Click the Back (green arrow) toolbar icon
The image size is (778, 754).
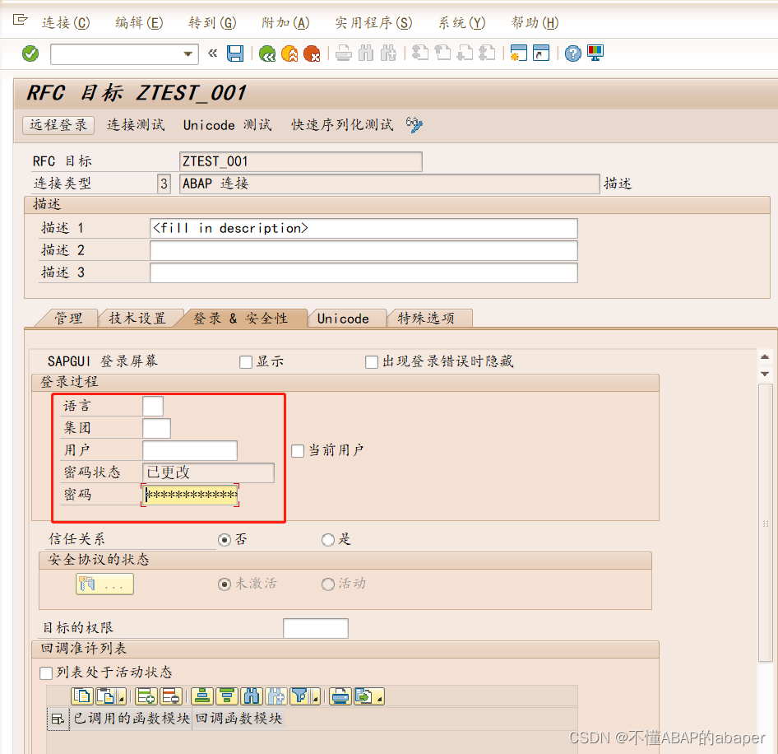coord(266,53)
